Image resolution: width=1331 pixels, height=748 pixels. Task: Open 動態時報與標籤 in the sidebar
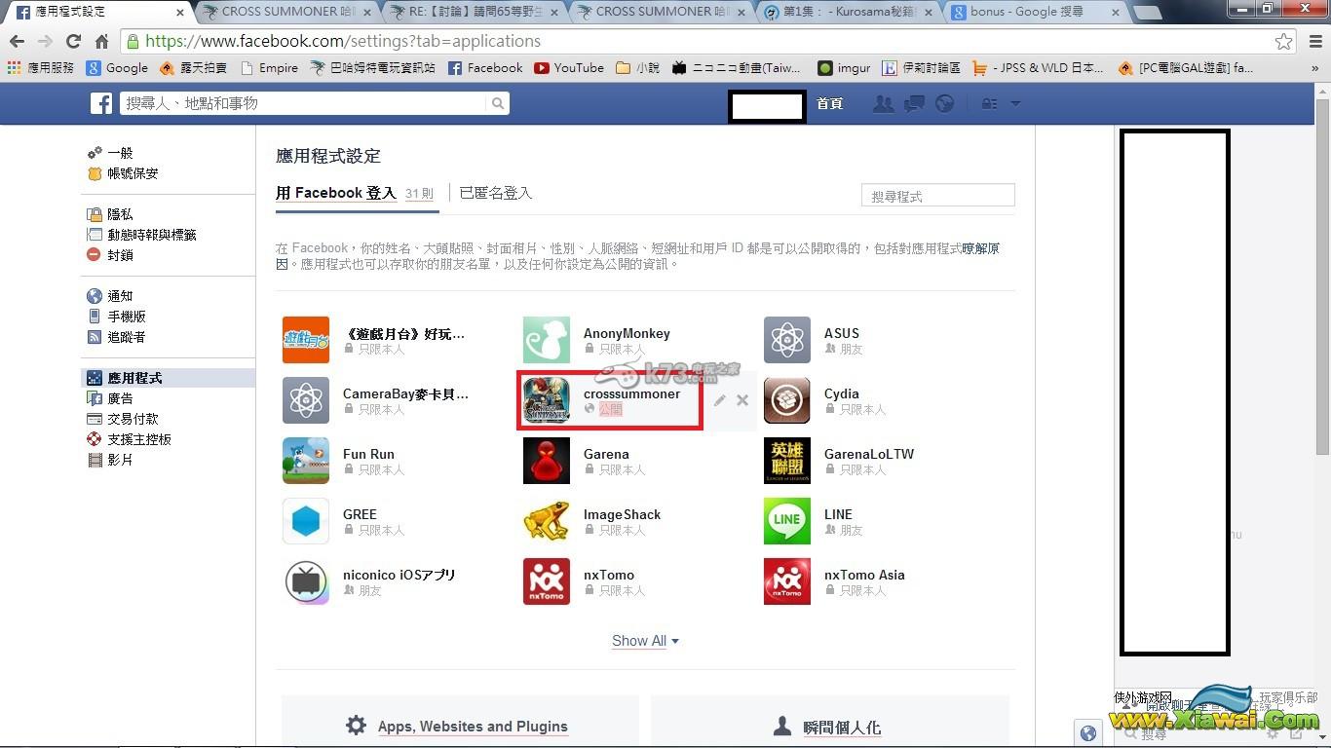pyautogui.click(x=152, y=235)
